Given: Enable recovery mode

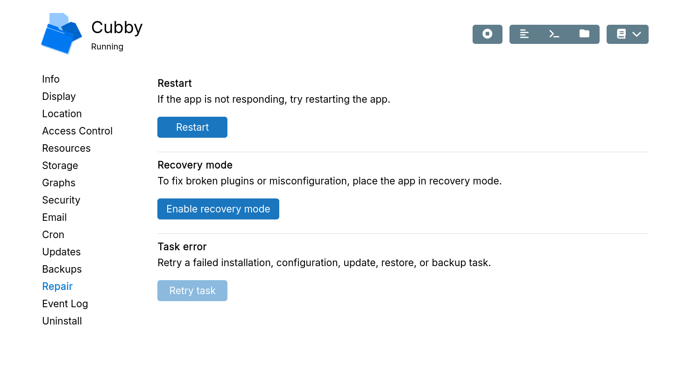Looking at the screenshot, I should tap(218, 209).
